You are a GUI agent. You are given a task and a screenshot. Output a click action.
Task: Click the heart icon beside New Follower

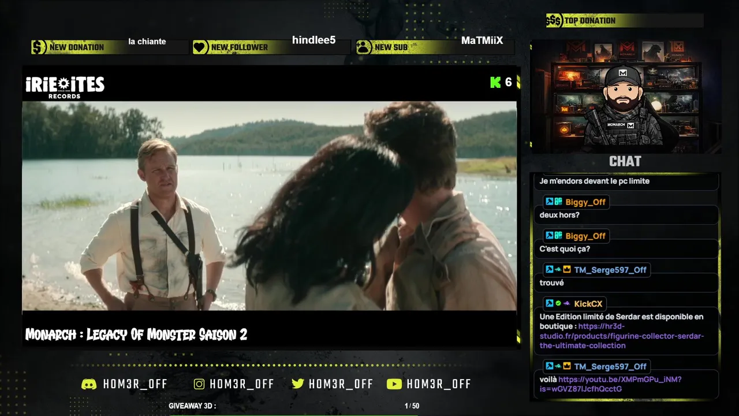[200, 47]
